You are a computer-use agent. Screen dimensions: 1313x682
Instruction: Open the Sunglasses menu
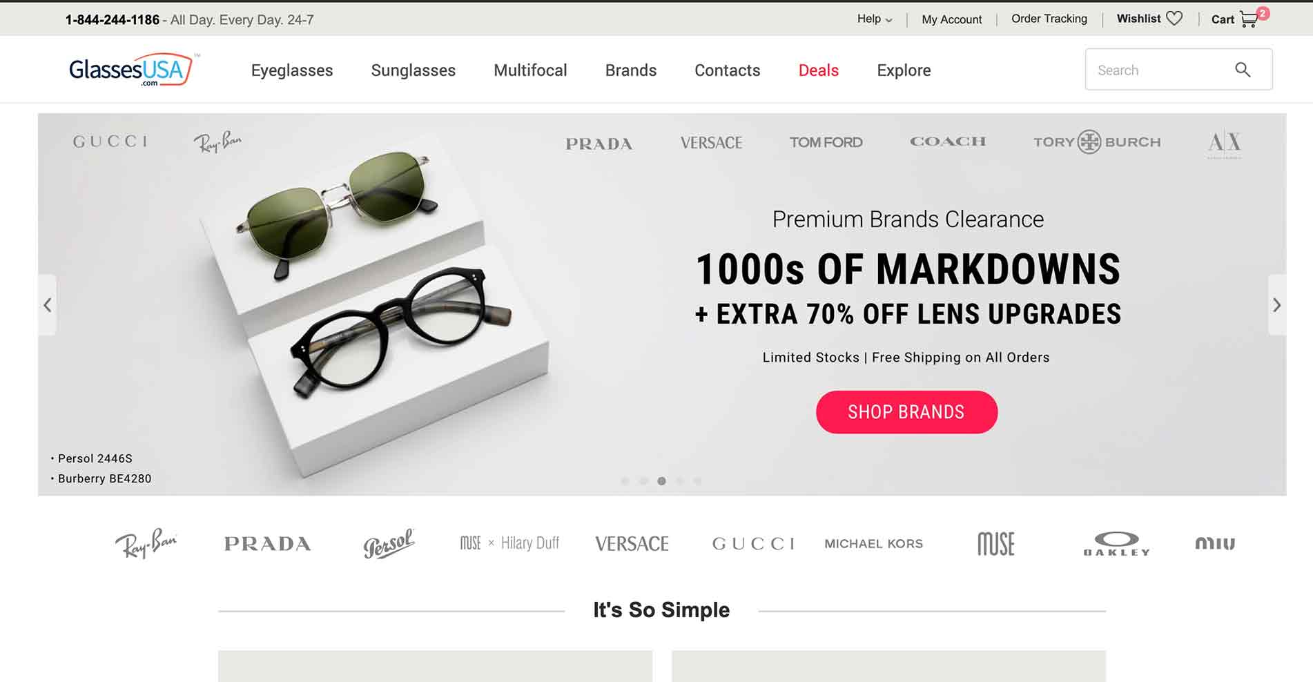pyautogui.click(x=413, y=70)
